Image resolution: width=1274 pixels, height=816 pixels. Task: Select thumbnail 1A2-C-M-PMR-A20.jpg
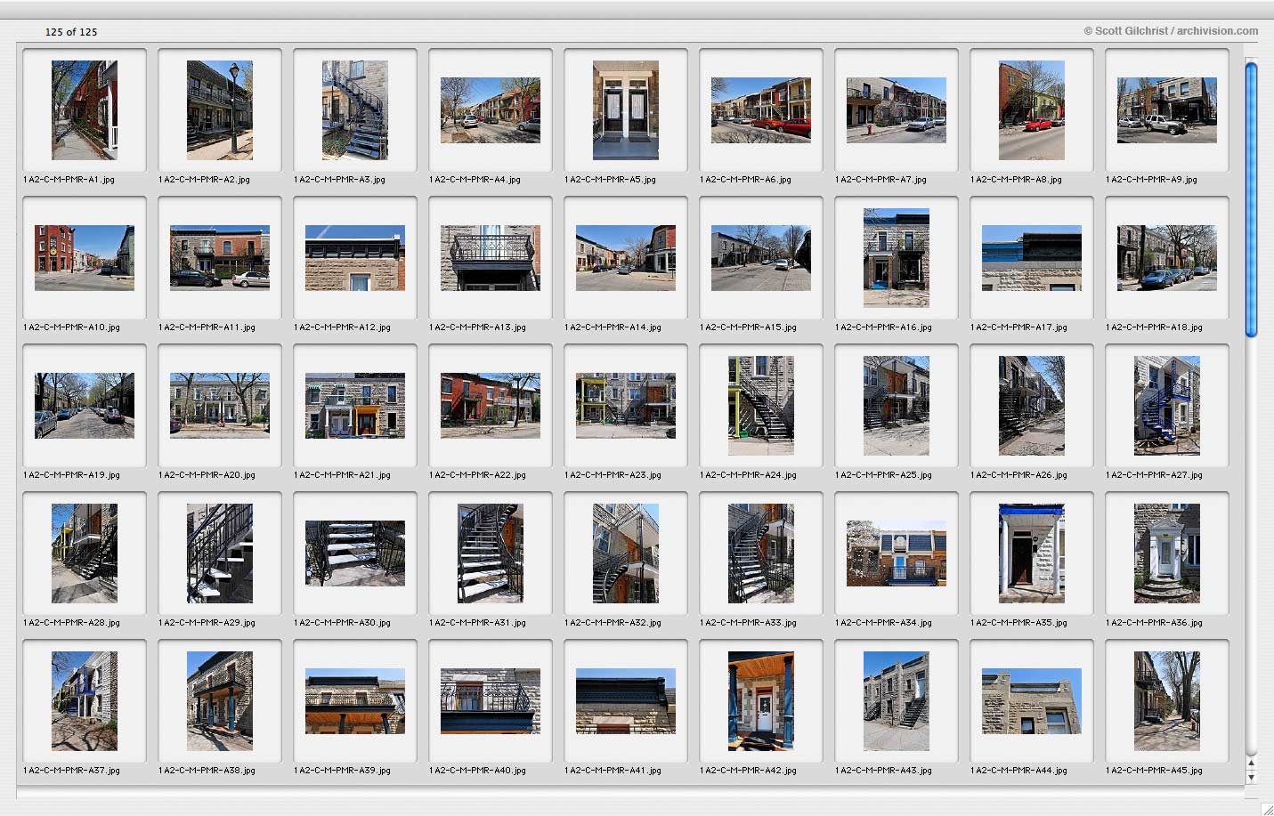point(220,406)
